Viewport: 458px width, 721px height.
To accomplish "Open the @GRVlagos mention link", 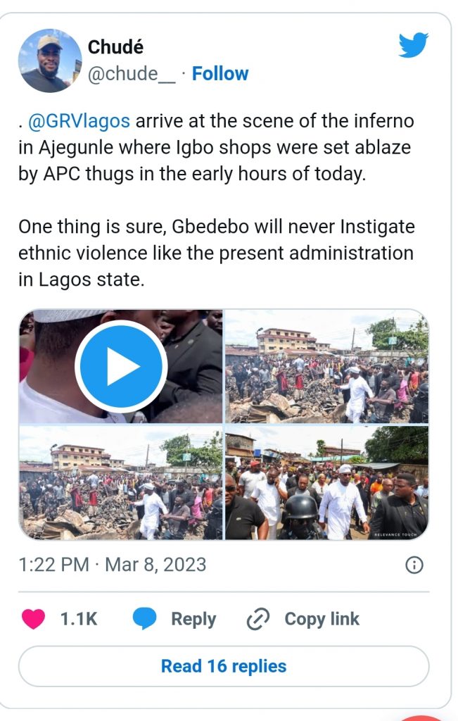I will (79, 121).
